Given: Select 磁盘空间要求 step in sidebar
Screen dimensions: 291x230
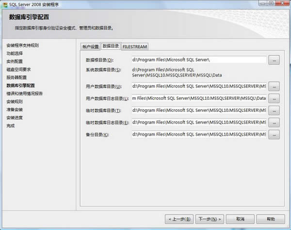Looking at the screenshot, I should [18, 70].
